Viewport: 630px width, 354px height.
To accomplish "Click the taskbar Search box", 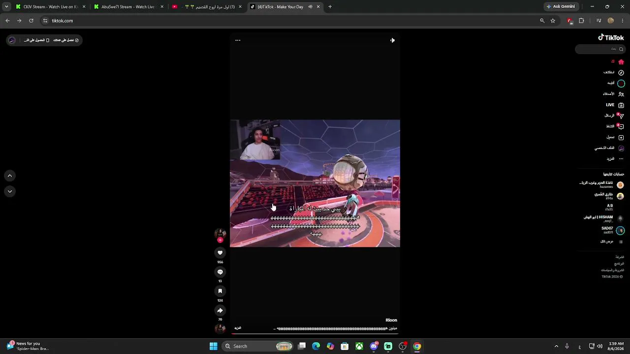I will tap(257, 346).
